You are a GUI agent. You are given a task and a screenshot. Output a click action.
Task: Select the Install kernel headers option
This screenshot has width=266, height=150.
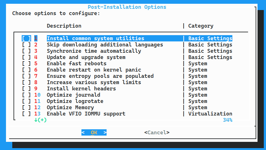click(81, 88)
